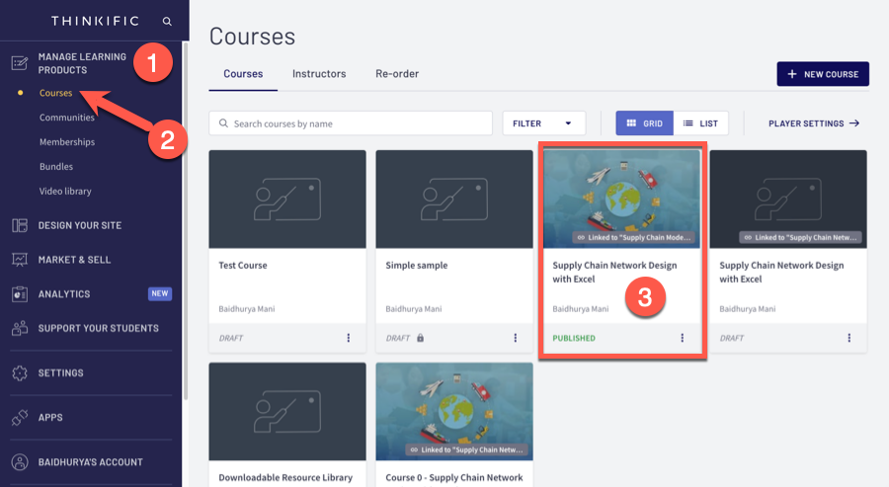Switch to the Instructors tab

[x=319, y=74]
